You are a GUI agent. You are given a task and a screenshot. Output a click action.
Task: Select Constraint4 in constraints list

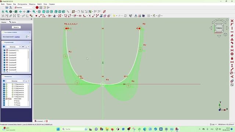[12, 58]
